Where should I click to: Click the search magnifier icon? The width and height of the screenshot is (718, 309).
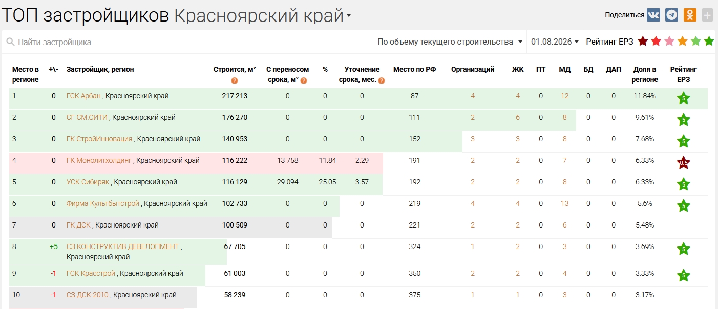pyautogui.click(x=10, y=42)
